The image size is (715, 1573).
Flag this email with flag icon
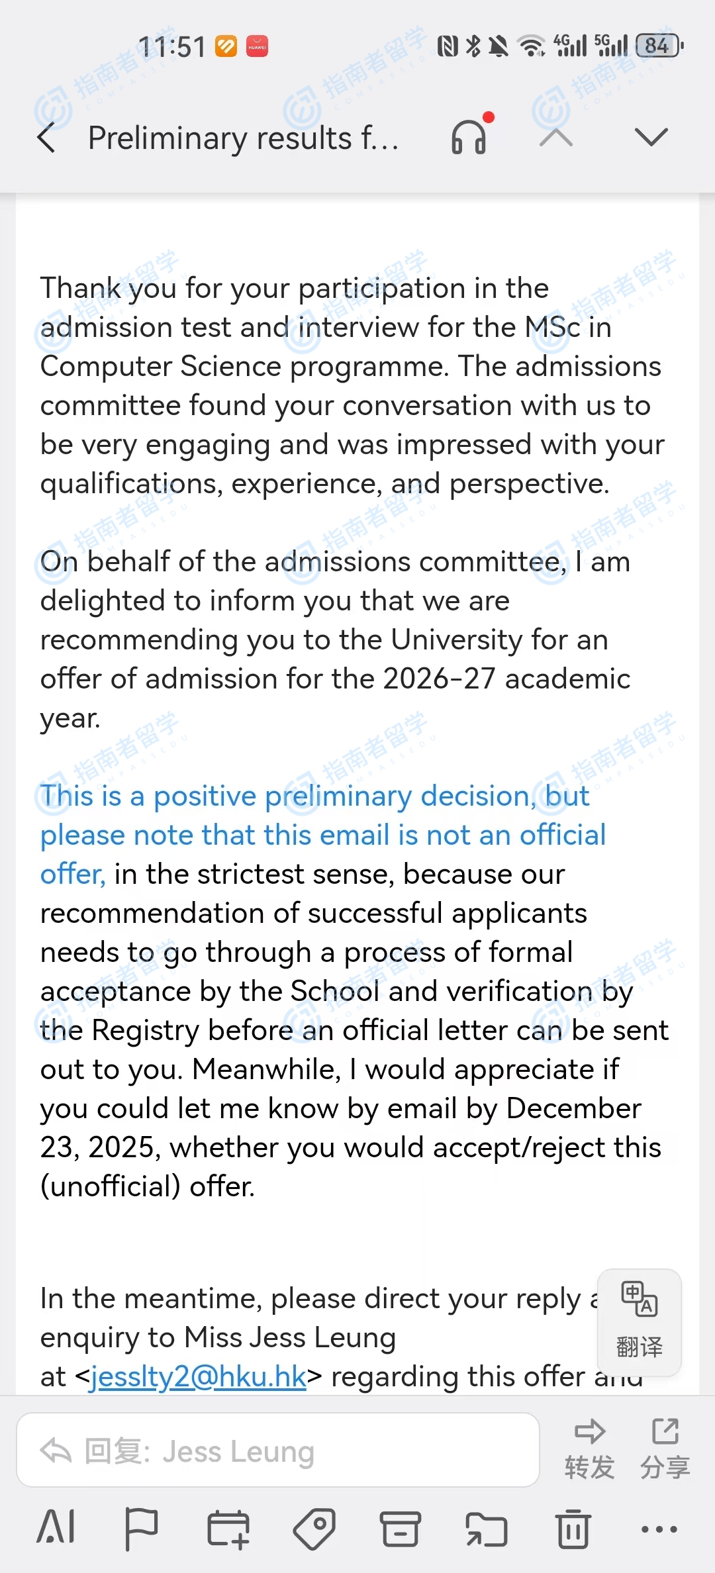click(141, 1529)
